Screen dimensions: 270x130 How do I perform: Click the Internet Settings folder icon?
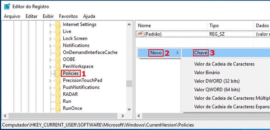coord(58,24)
